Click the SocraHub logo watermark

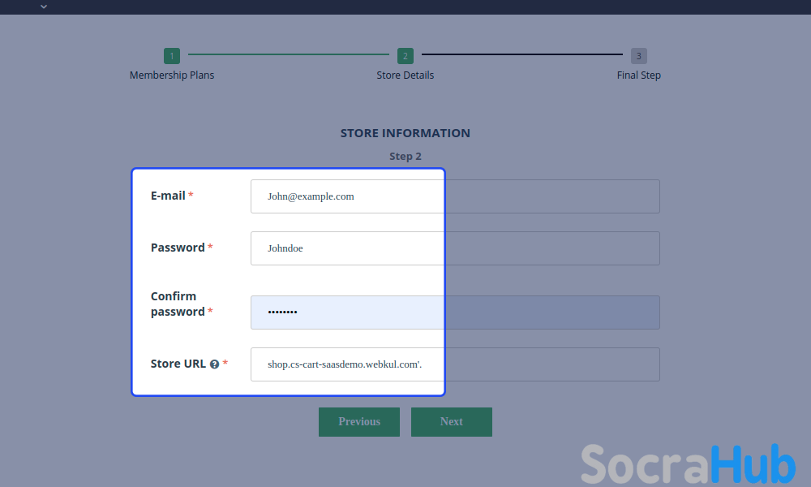[x=688, y=464]
